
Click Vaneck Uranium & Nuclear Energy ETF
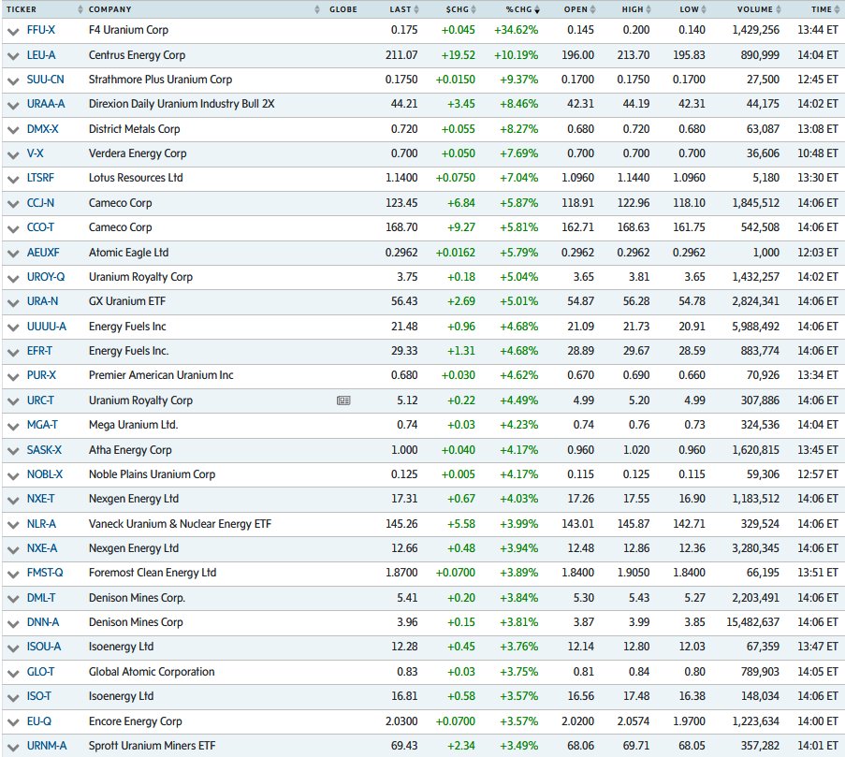pyautogui.click(x=180, y=524)
